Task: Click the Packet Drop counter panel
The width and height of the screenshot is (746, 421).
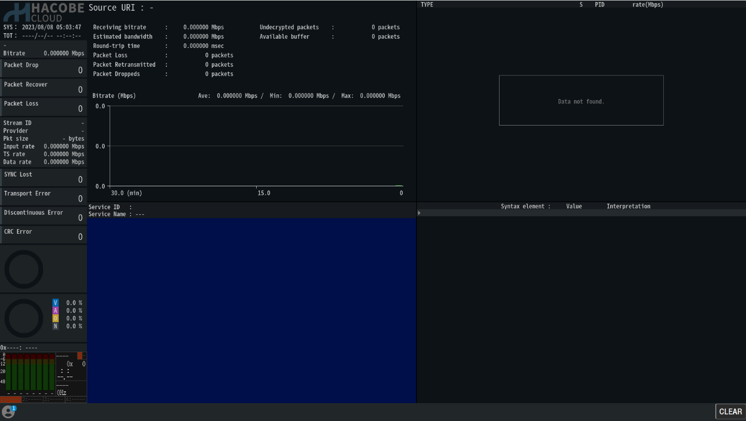Action: 43,68
